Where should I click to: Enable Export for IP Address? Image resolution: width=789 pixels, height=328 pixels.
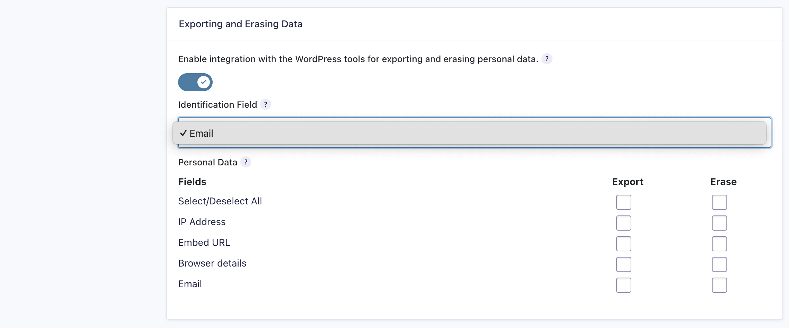(623, 223)
